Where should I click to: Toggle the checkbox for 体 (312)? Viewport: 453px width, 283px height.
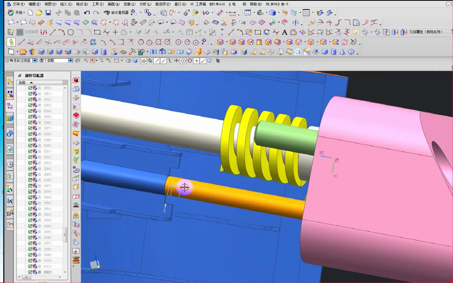point(30,272)
